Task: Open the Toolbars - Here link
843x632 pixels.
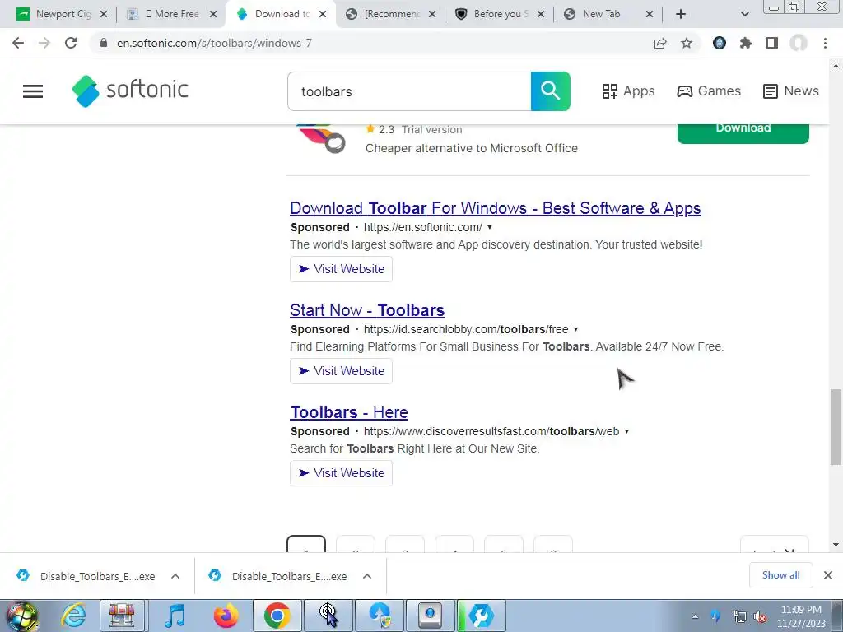Action: click(349, 412)
